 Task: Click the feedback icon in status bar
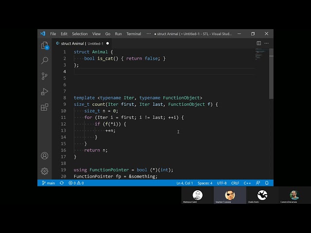tap(258, 183)
